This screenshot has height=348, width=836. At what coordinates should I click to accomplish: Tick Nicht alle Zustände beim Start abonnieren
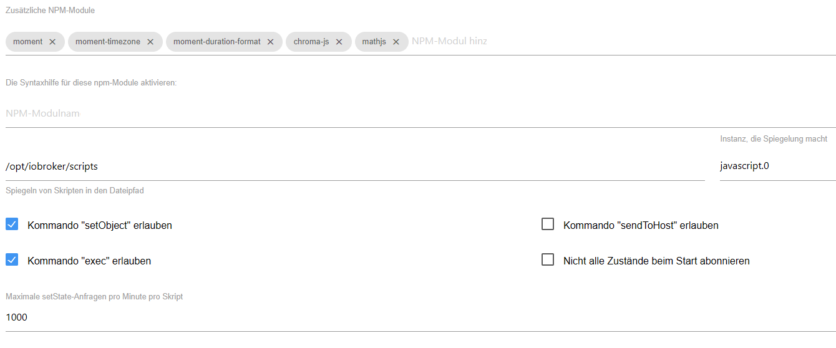click(x=548, y=260)
